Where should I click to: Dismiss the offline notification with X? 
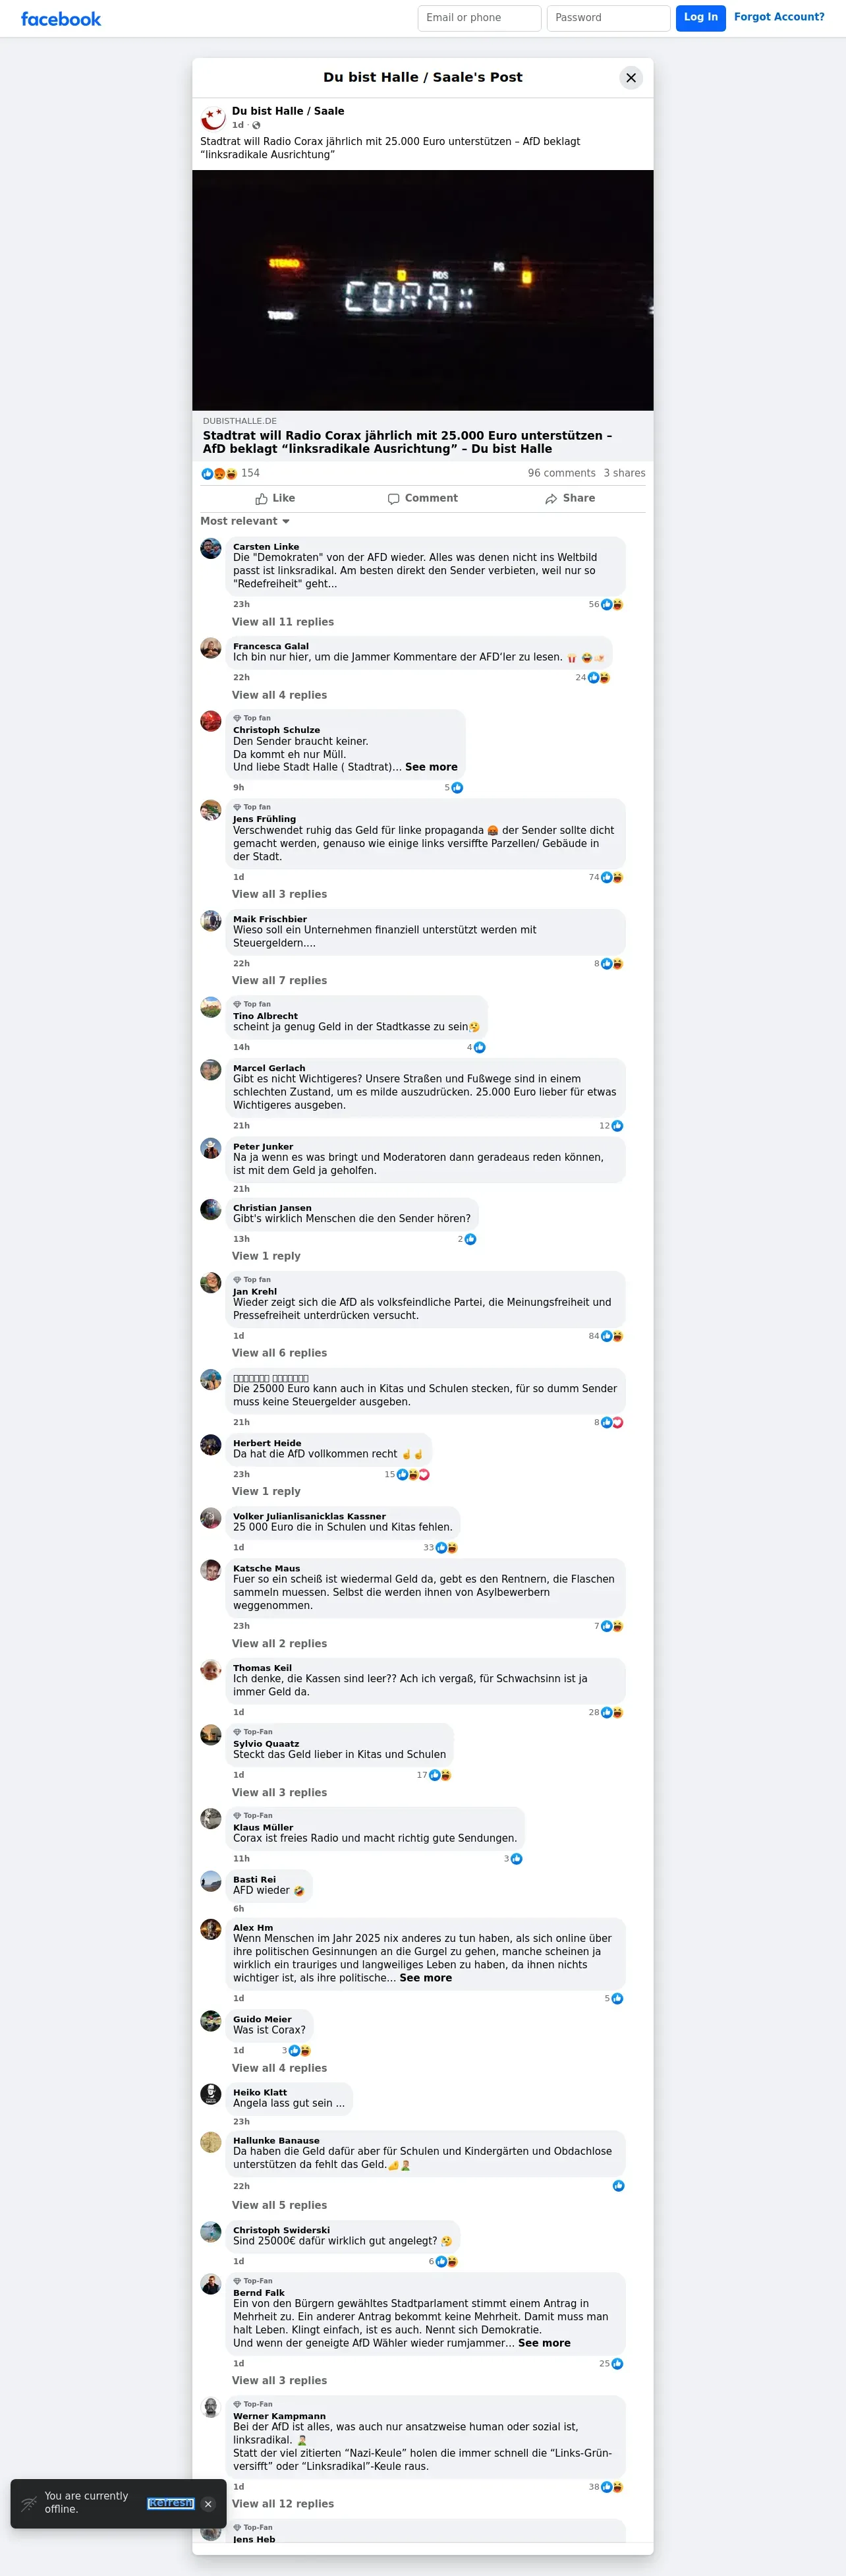point(208,2504)
